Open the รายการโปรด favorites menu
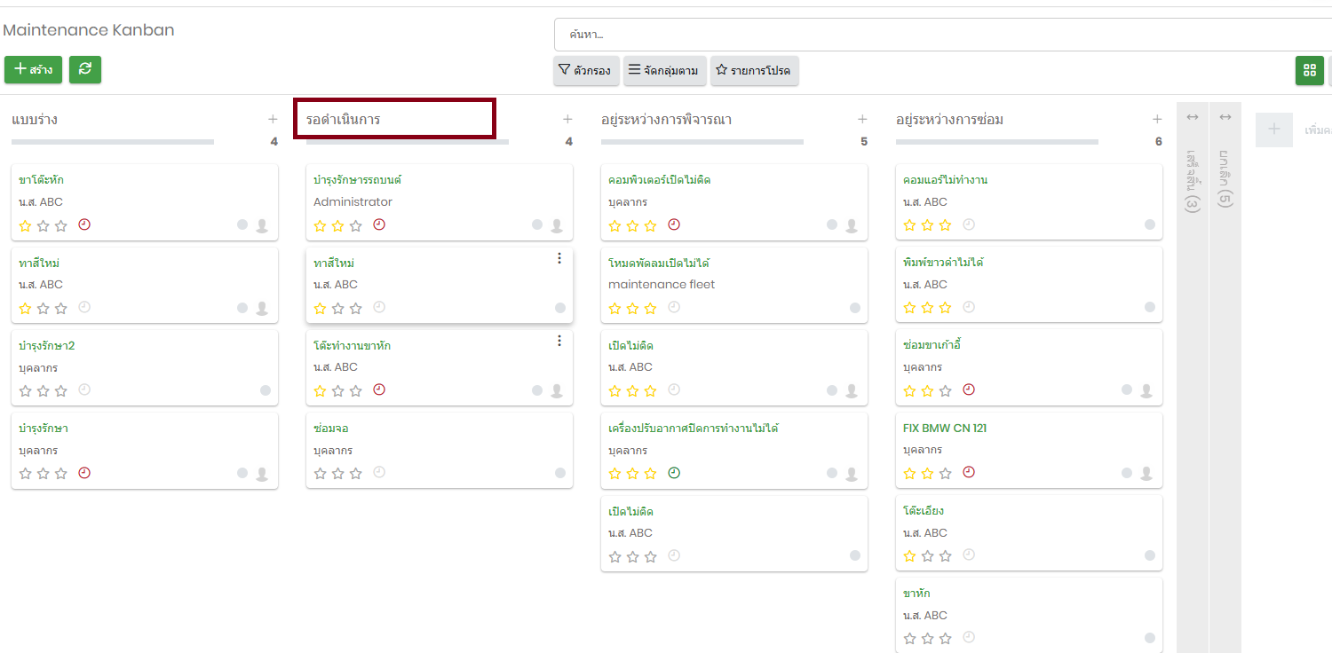This screenshot has height=653, width=1332. coord(754,70)
